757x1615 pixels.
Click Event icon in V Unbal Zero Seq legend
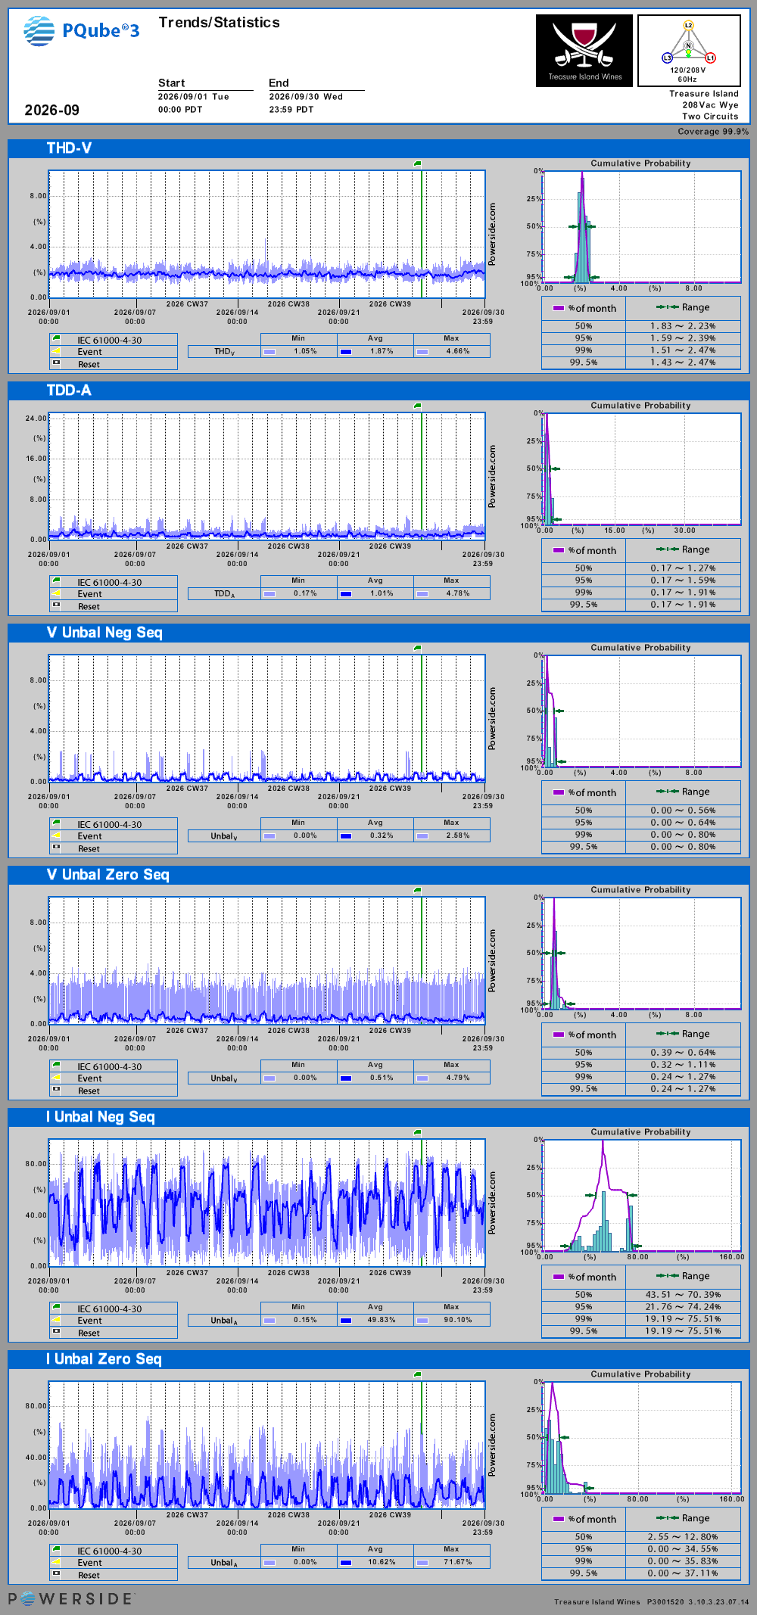(56, 1078)
